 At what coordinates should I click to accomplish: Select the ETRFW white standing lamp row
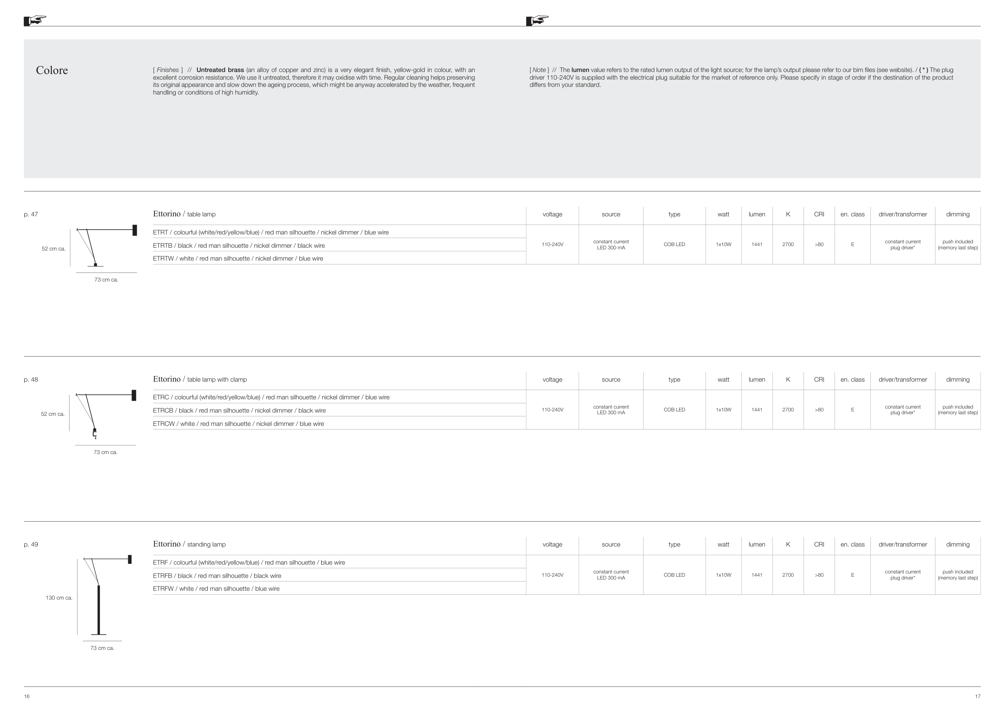pyautogui.click(x=216, y=589)
